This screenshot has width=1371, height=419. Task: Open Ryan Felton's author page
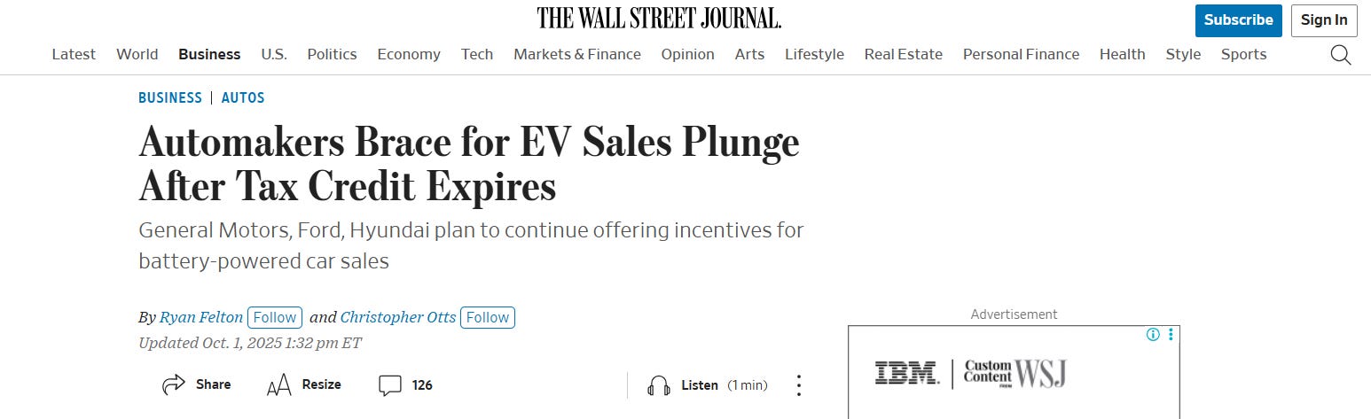coord(201,317)
